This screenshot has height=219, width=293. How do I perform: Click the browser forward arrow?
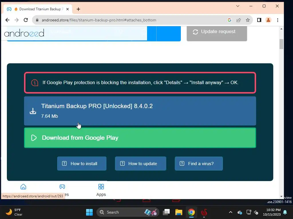point(17,20)
